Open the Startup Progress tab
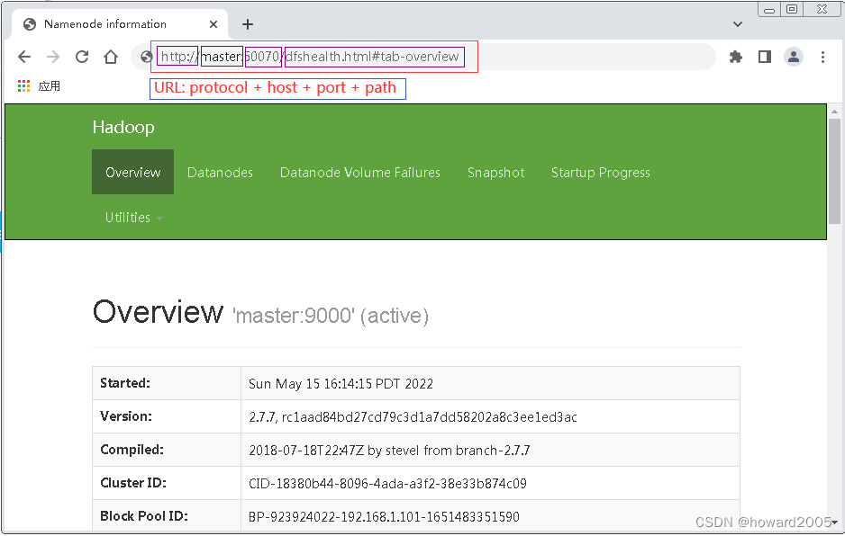 pyautogui.click(x=600, y=172)
